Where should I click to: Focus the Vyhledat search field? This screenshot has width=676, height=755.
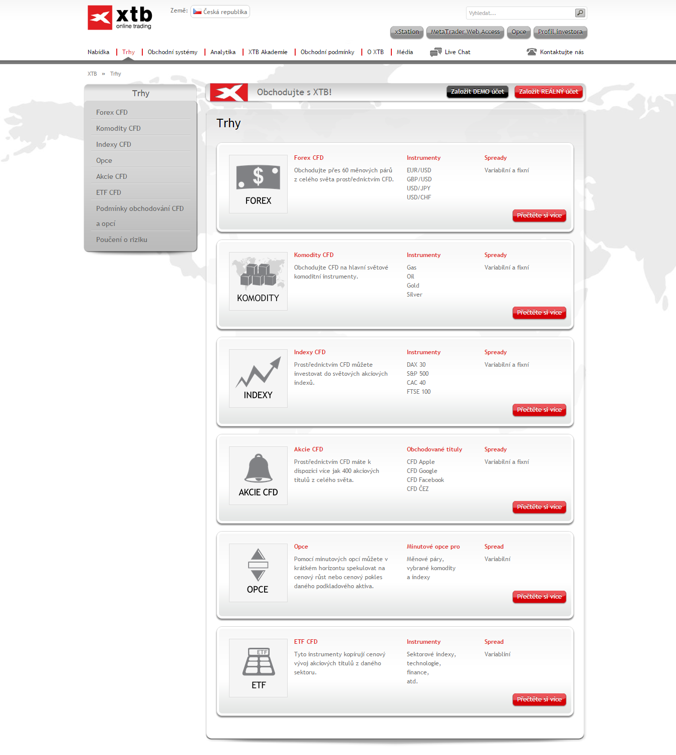tap(521, 13)
